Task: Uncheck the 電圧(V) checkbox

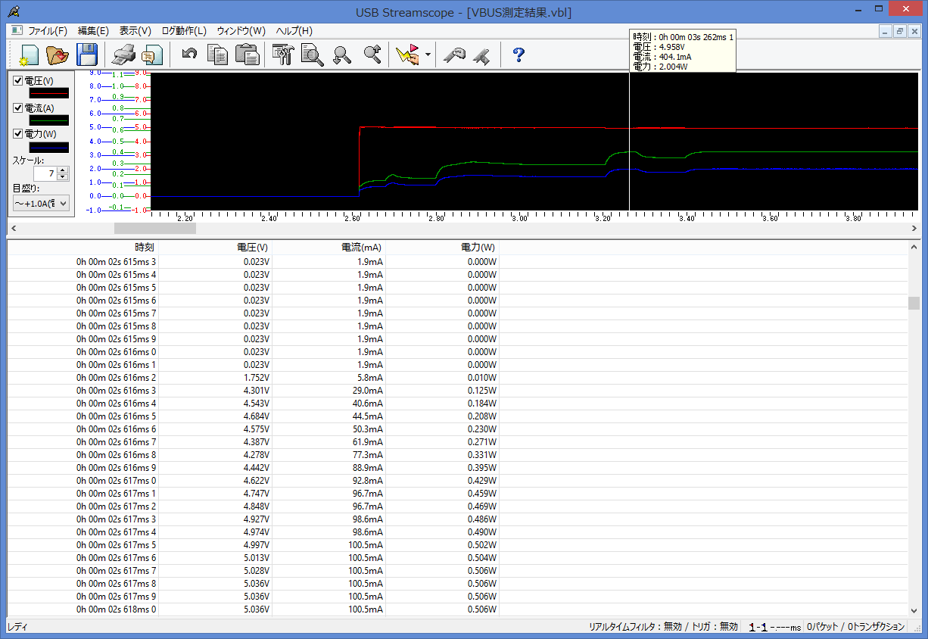Action: [18, 81]
